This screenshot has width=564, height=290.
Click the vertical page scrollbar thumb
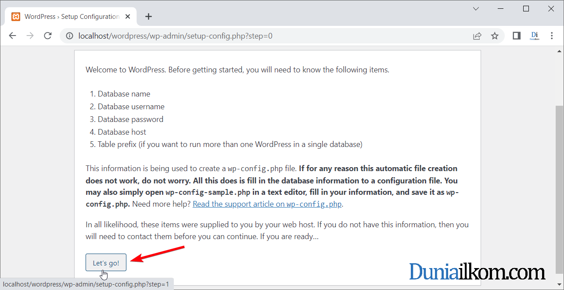point(559,189)
